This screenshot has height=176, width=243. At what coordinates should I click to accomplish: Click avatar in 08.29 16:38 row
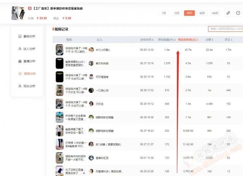coord(91,117)
